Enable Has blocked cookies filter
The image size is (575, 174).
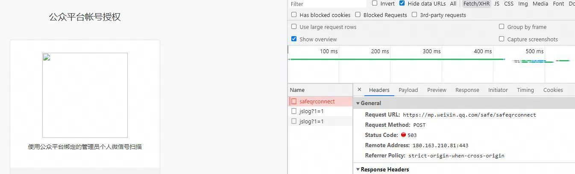[294, 14]
